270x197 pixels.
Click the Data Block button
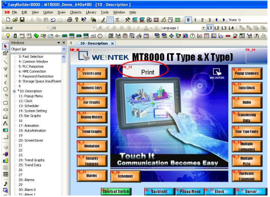pyautogui.click(x=247, y=88)
